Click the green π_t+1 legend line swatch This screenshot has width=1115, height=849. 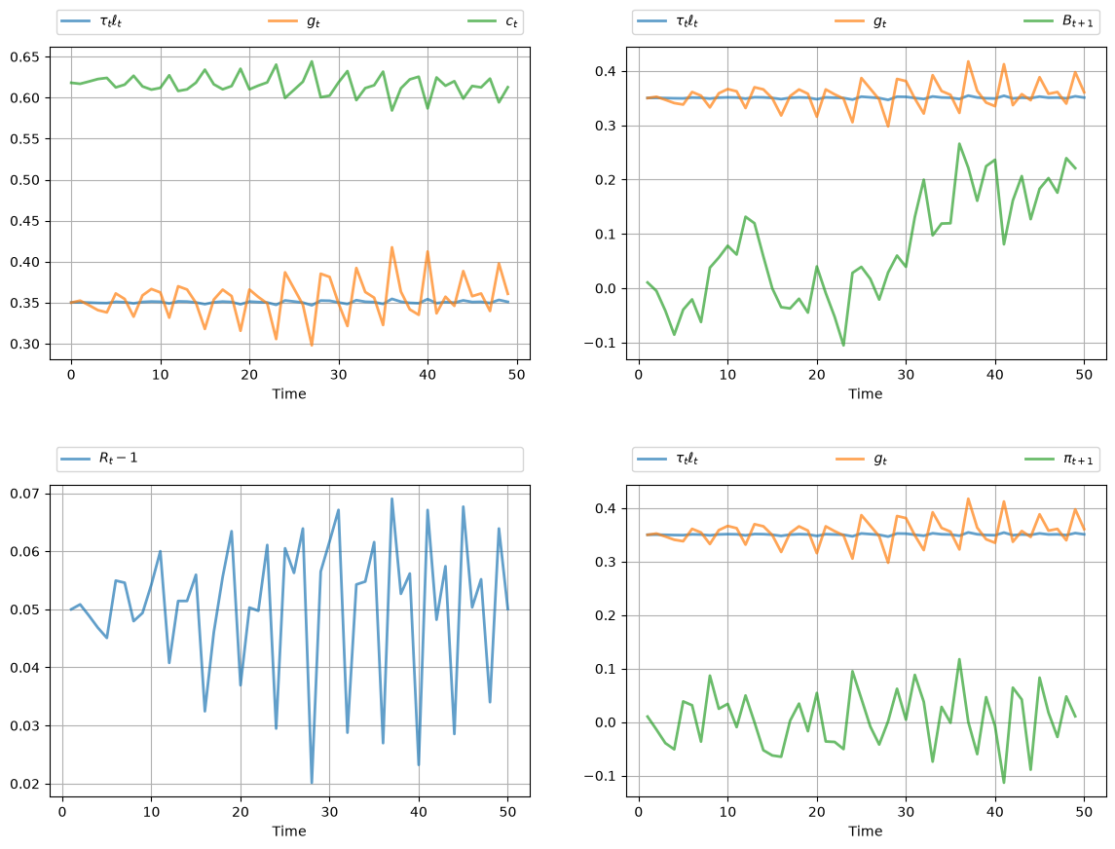pos(1038,459)
